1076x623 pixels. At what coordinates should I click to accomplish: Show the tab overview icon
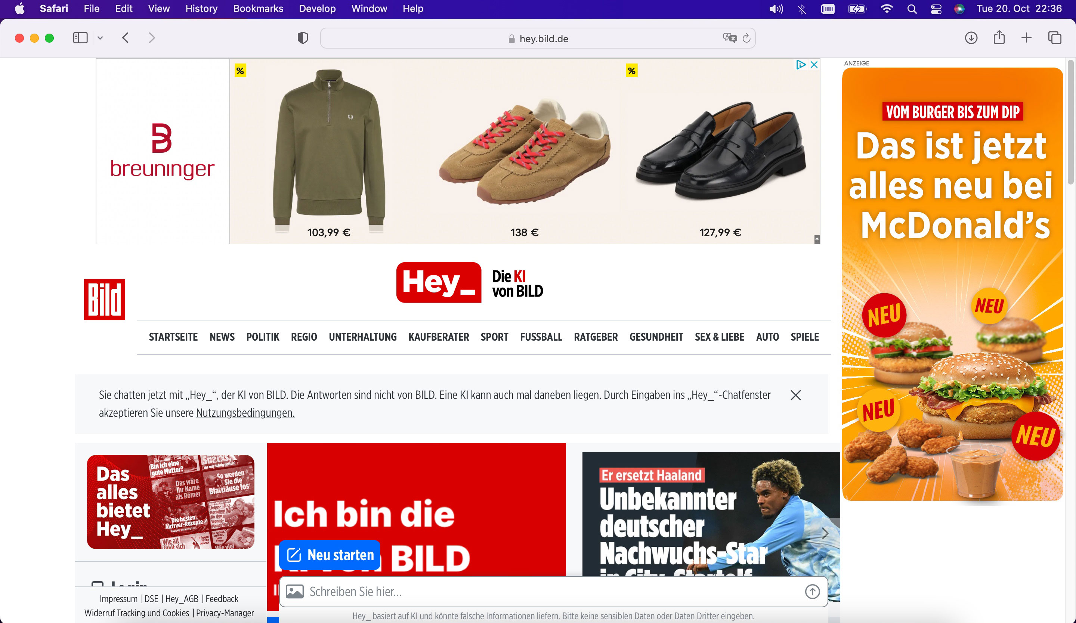[1055, 38]
